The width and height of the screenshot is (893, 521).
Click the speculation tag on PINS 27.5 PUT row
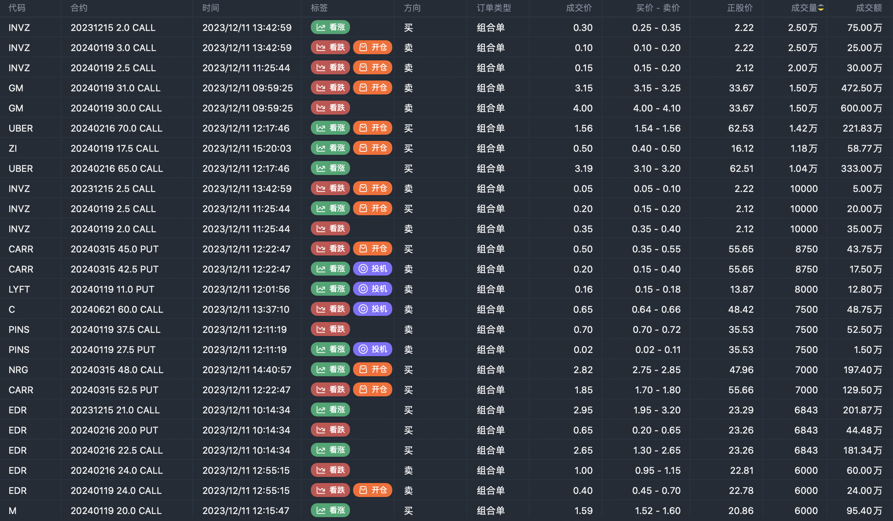372,350
